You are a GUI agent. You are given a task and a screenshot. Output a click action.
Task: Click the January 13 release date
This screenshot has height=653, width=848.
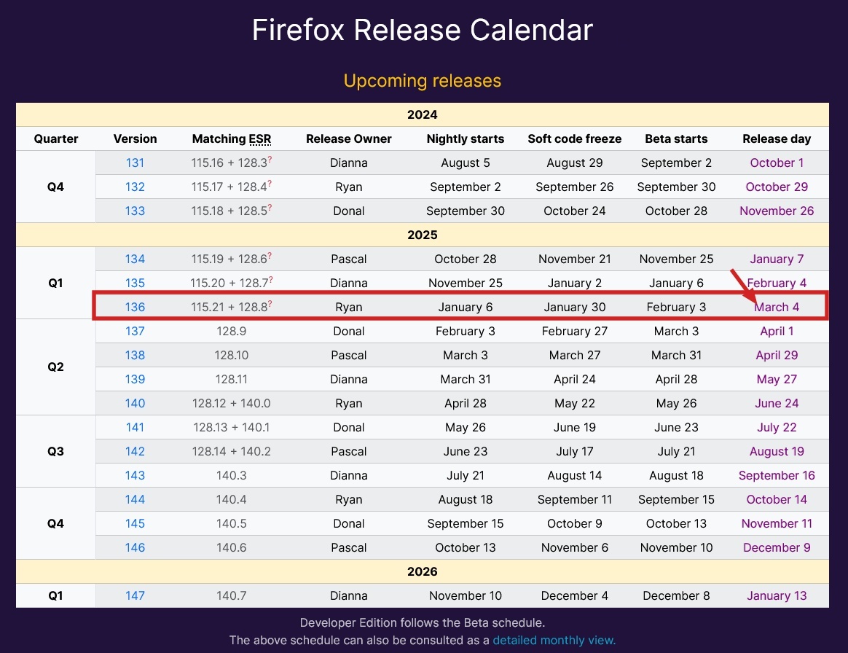(777, 595)
